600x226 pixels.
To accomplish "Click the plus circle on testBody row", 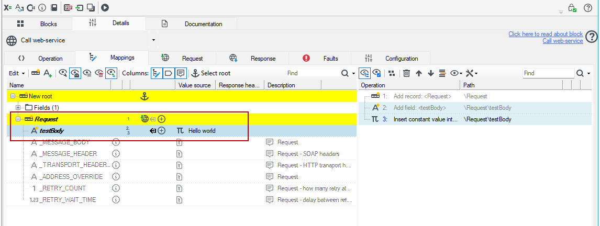I will pyautogui.click(x=161, y=131).
